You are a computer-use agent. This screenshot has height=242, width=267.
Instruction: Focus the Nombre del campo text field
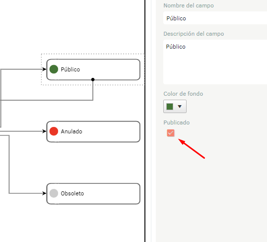(215, 18)
